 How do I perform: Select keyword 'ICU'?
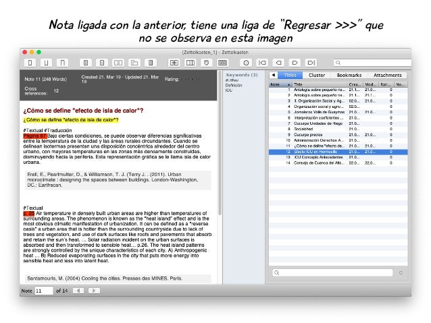[229, 90]
